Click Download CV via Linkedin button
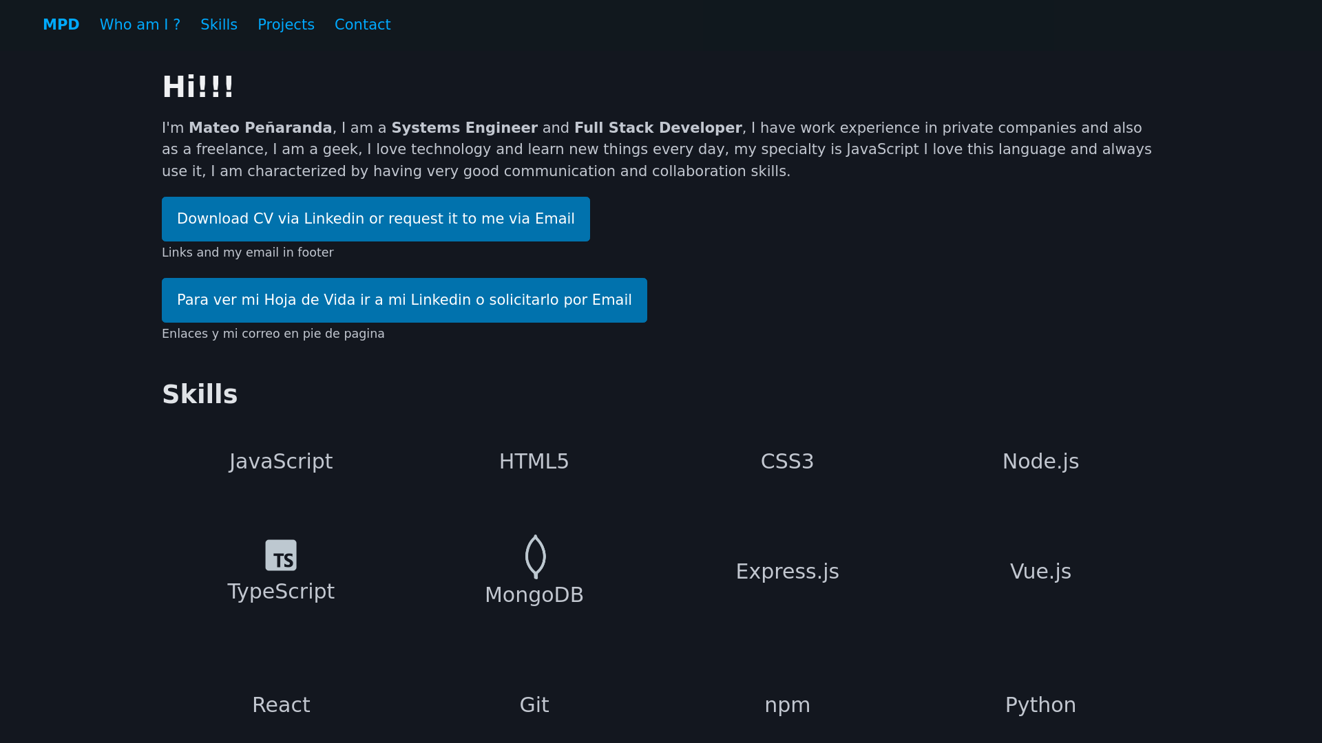The image size is (1322, 743). pyautogui.click(x=376, y=219)
